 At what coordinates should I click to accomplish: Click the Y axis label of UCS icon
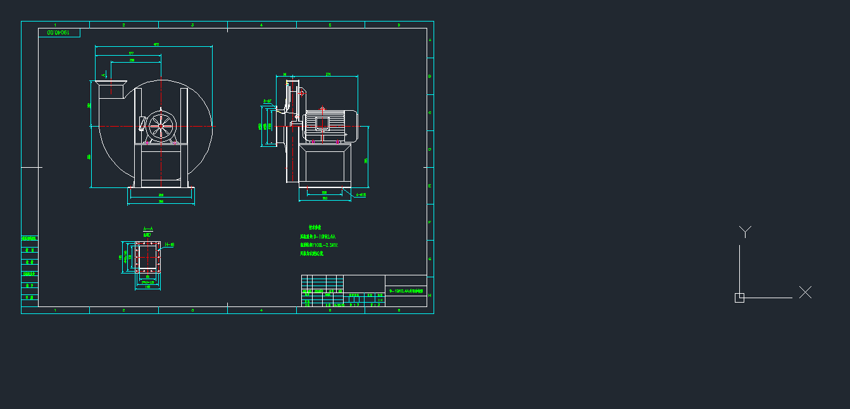746,232
